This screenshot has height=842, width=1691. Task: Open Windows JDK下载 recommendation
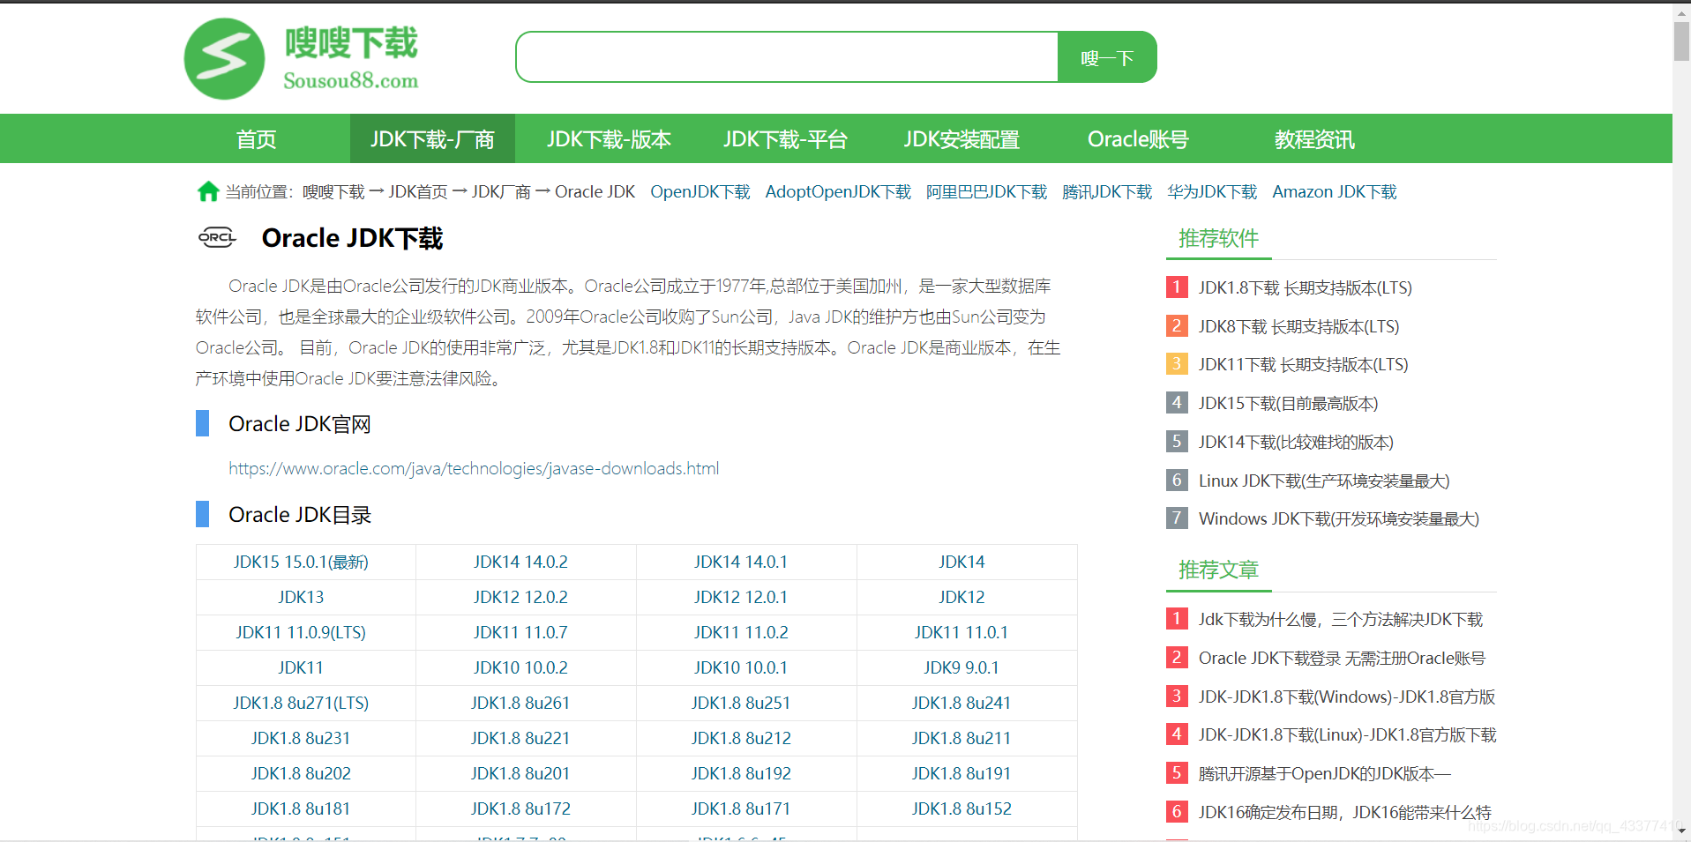pos(1339,518)
